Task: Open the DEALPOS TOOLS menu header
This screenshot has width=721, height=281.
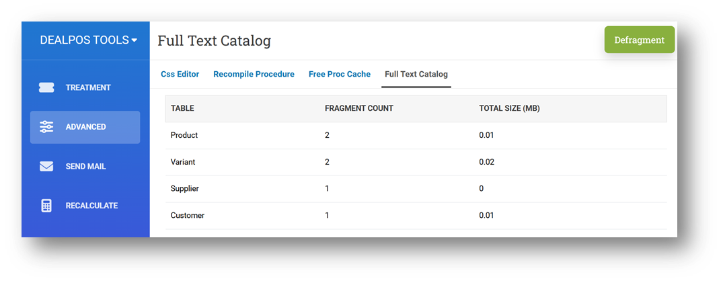Action: point(84,40)
